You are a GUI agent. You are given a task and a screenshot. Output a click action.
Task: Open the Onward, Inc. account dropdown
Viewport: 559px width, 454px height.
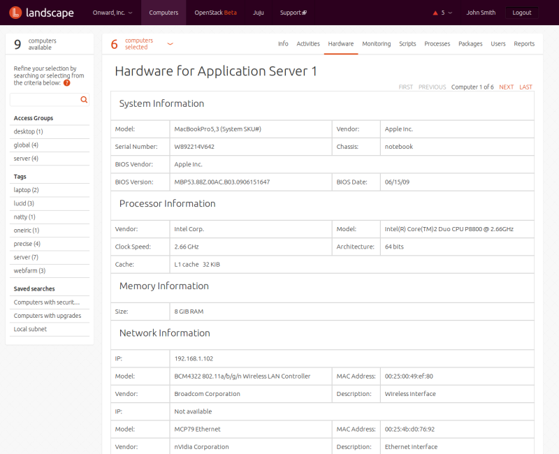(x=112, y=13)
